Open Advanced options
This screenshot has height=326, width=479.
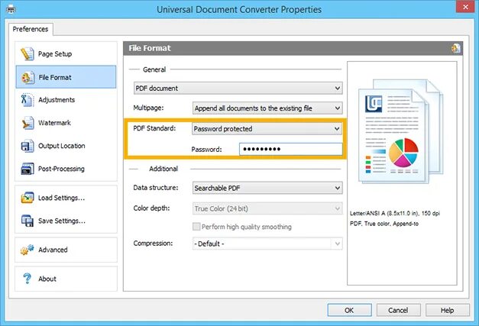click(x=66, y=250)
